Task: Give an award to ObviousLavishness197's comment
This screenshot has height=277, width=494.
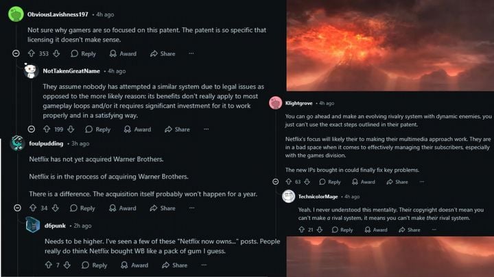Action: point(123,53)
